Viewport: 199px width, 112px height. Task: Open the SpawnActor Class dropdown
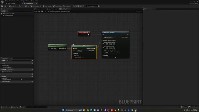110,37
